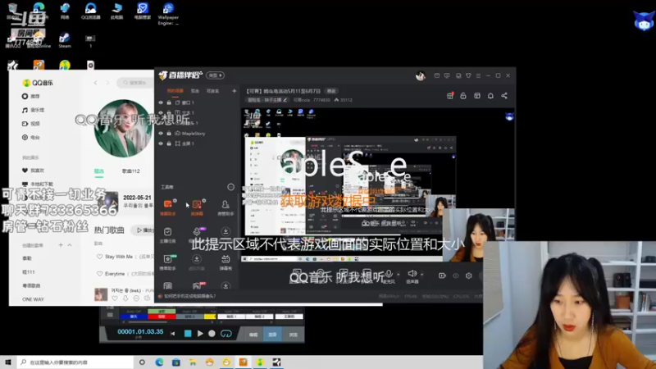Viewport: 656px width, 369px height.
Task: Click the QQ音乐 search box
Action: 135,83
